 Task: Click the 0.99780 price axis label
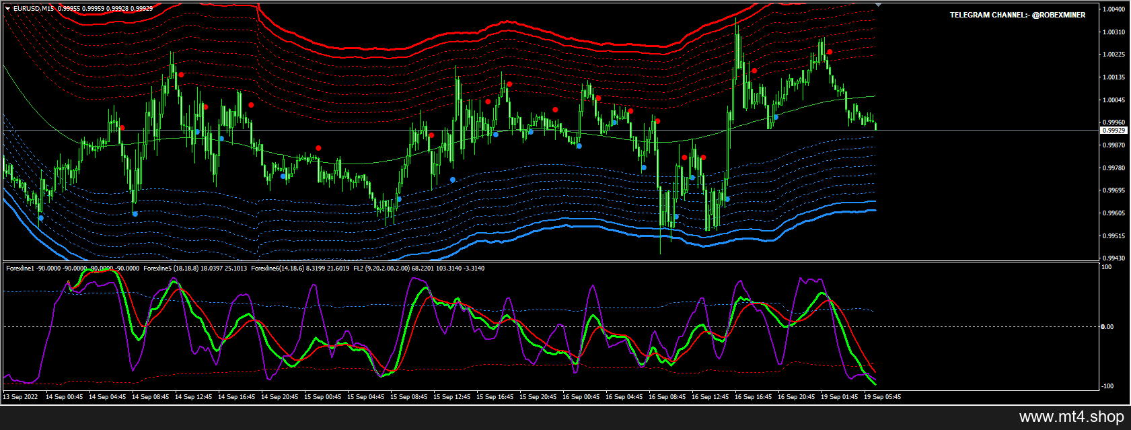pyautogui.click(x=1114, y=168)
